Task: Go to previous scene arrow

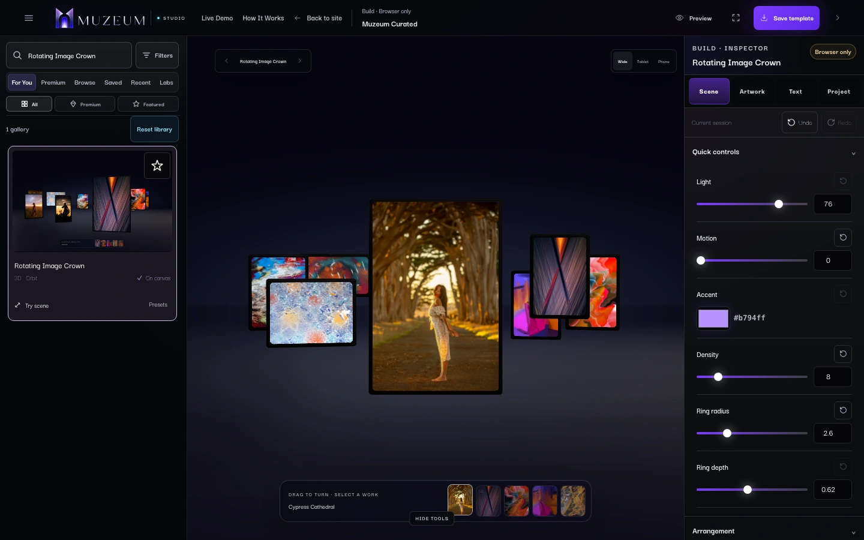Action: pyautogui.click(x=226, y=61)
